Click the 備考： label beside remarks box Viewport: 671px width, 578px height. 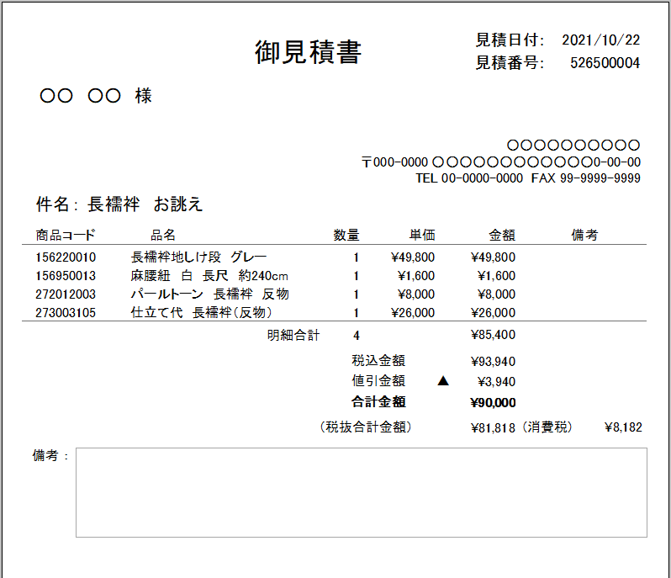pos(50,455)
